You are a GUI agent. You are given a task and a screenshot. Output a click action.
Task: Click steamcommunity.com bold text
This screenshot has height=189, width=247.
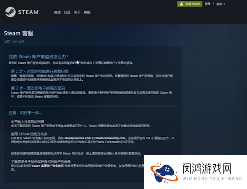click(x=110, y=138)
